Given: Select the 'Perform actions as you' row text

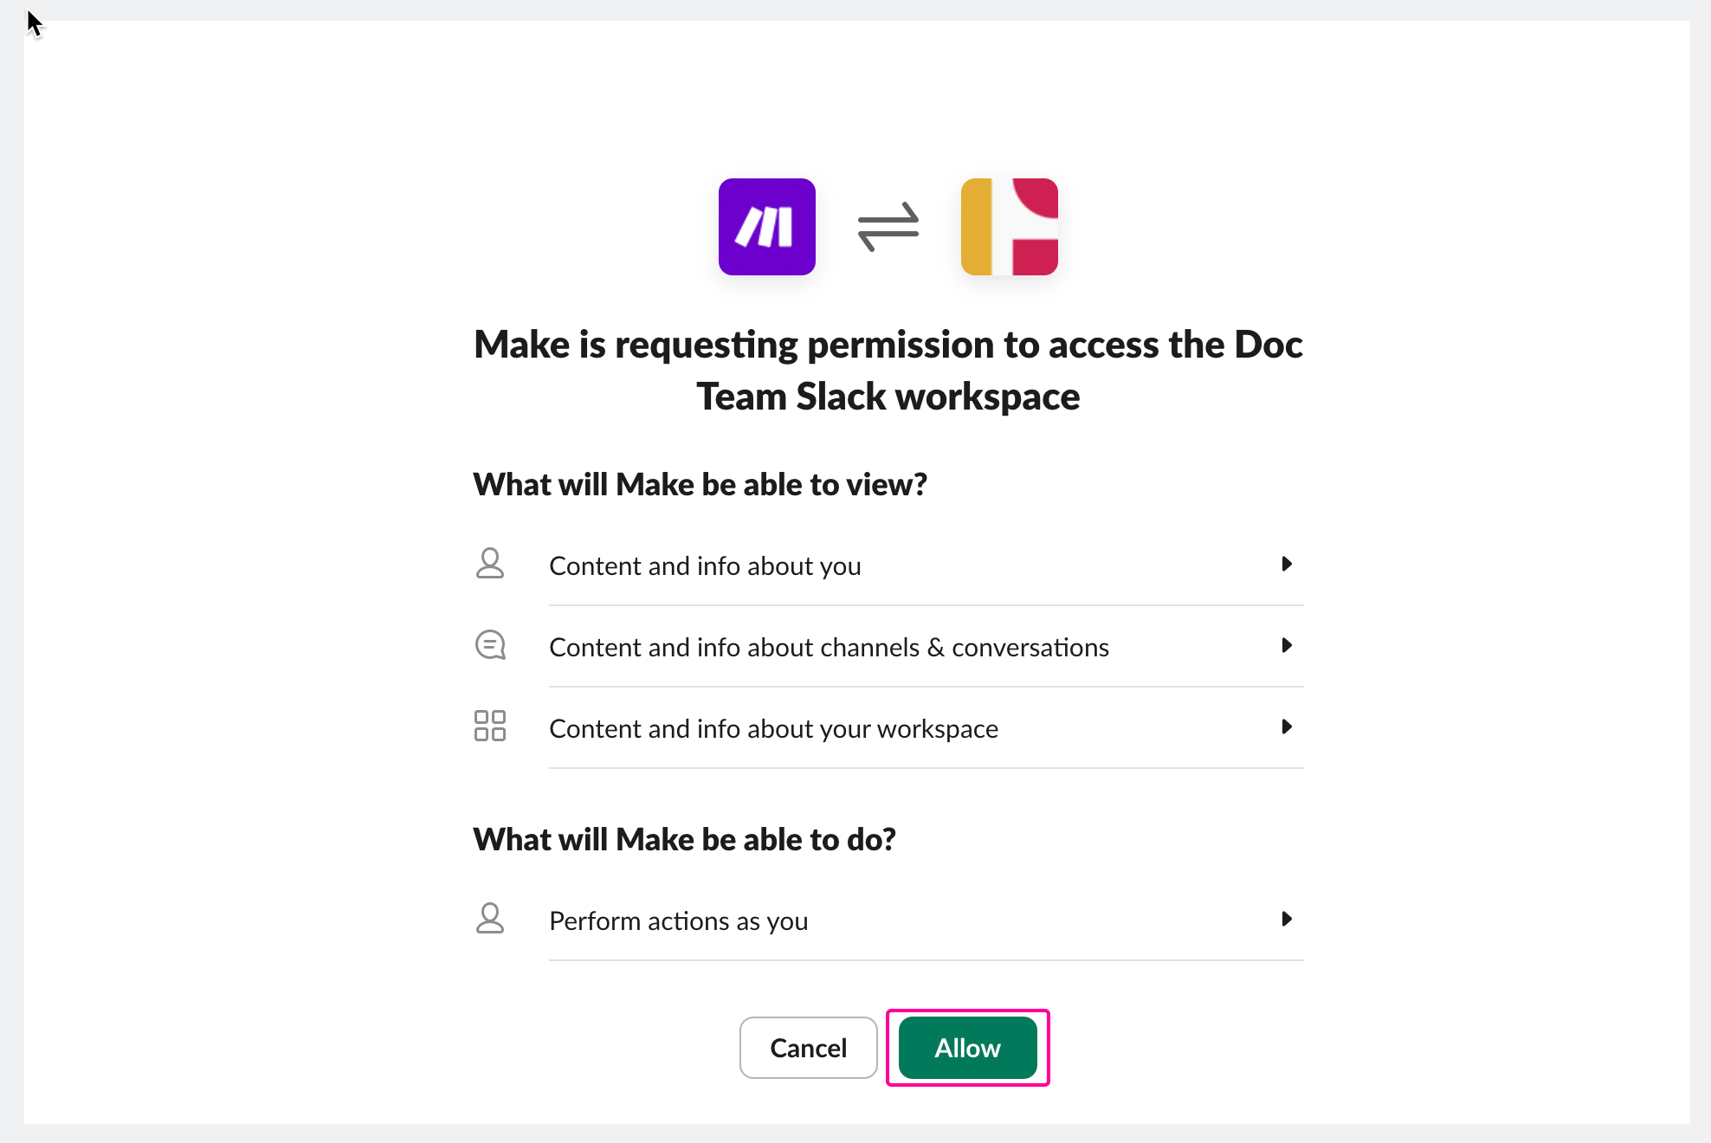Looking at the screenshot, I should point(679,920).
